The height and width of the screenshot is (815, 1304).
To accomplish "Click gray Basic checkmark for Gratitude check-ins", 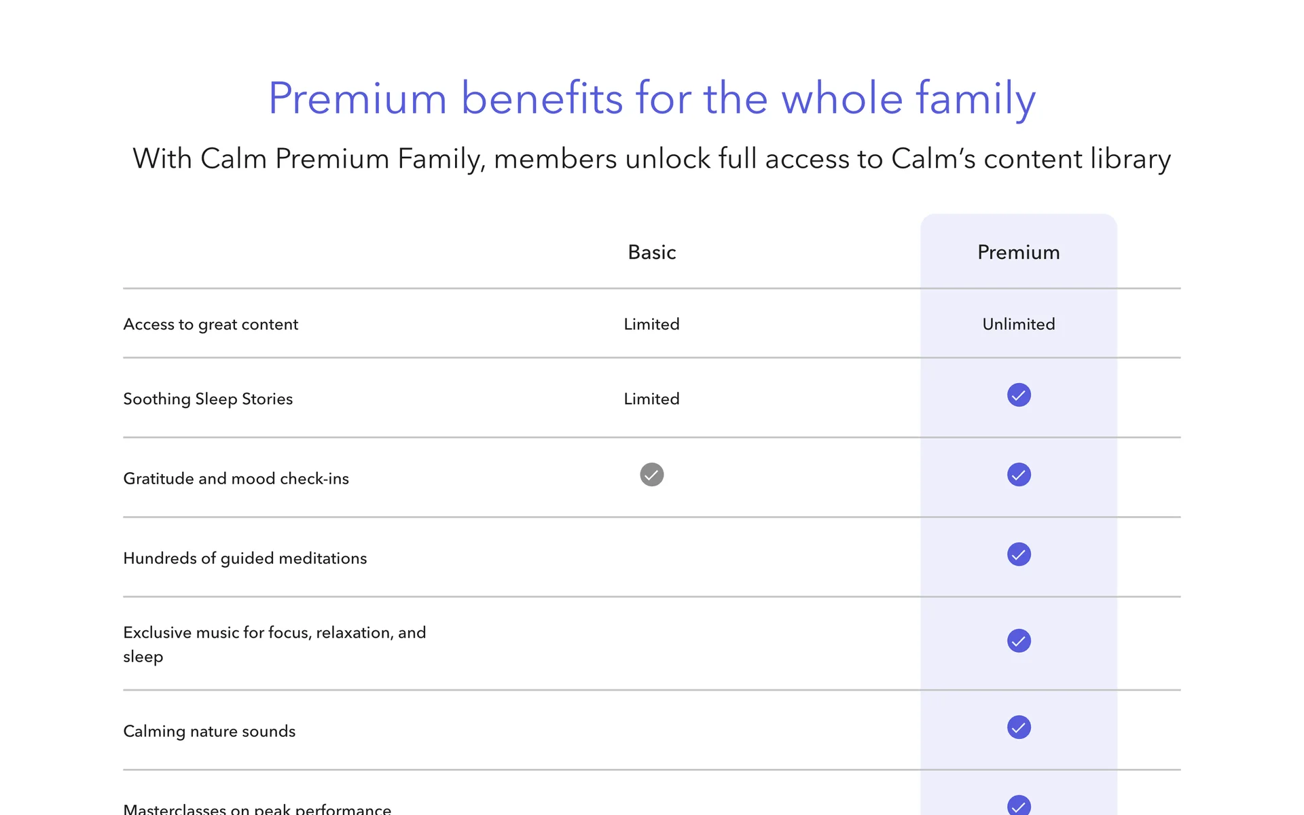I will (x=651, y=475).
